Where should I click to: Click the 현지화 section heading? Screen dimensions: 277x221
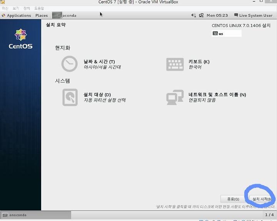tap(63, 48)
